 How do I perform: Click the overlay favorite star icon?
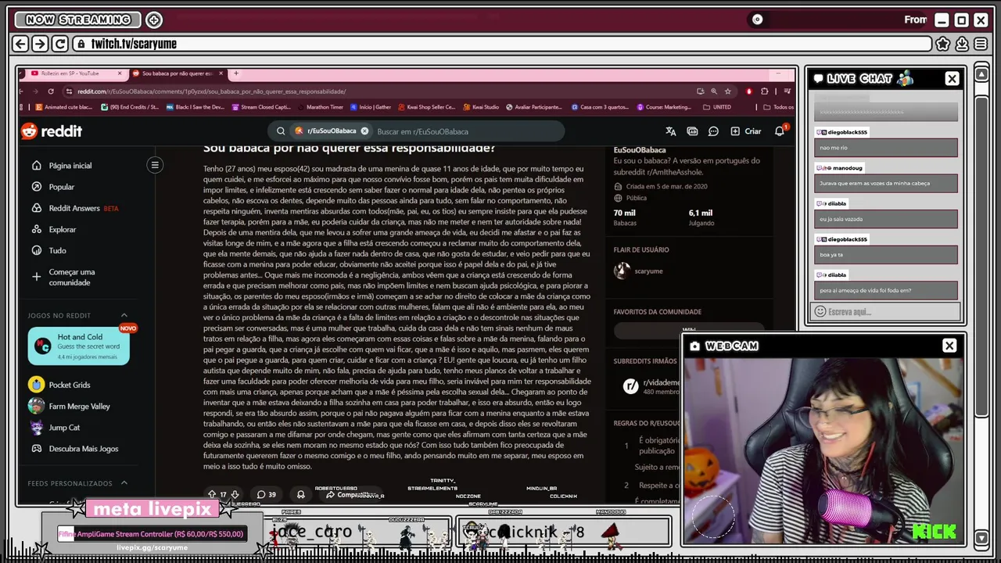(943, 44)
